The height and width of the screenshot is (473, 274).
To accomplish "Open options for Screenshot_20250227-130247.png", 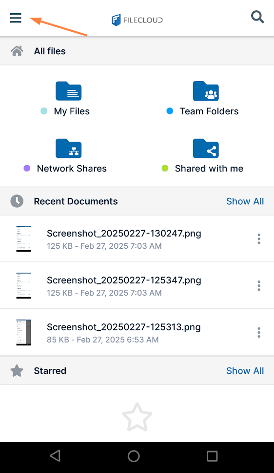I will click(x=259, y=238).
